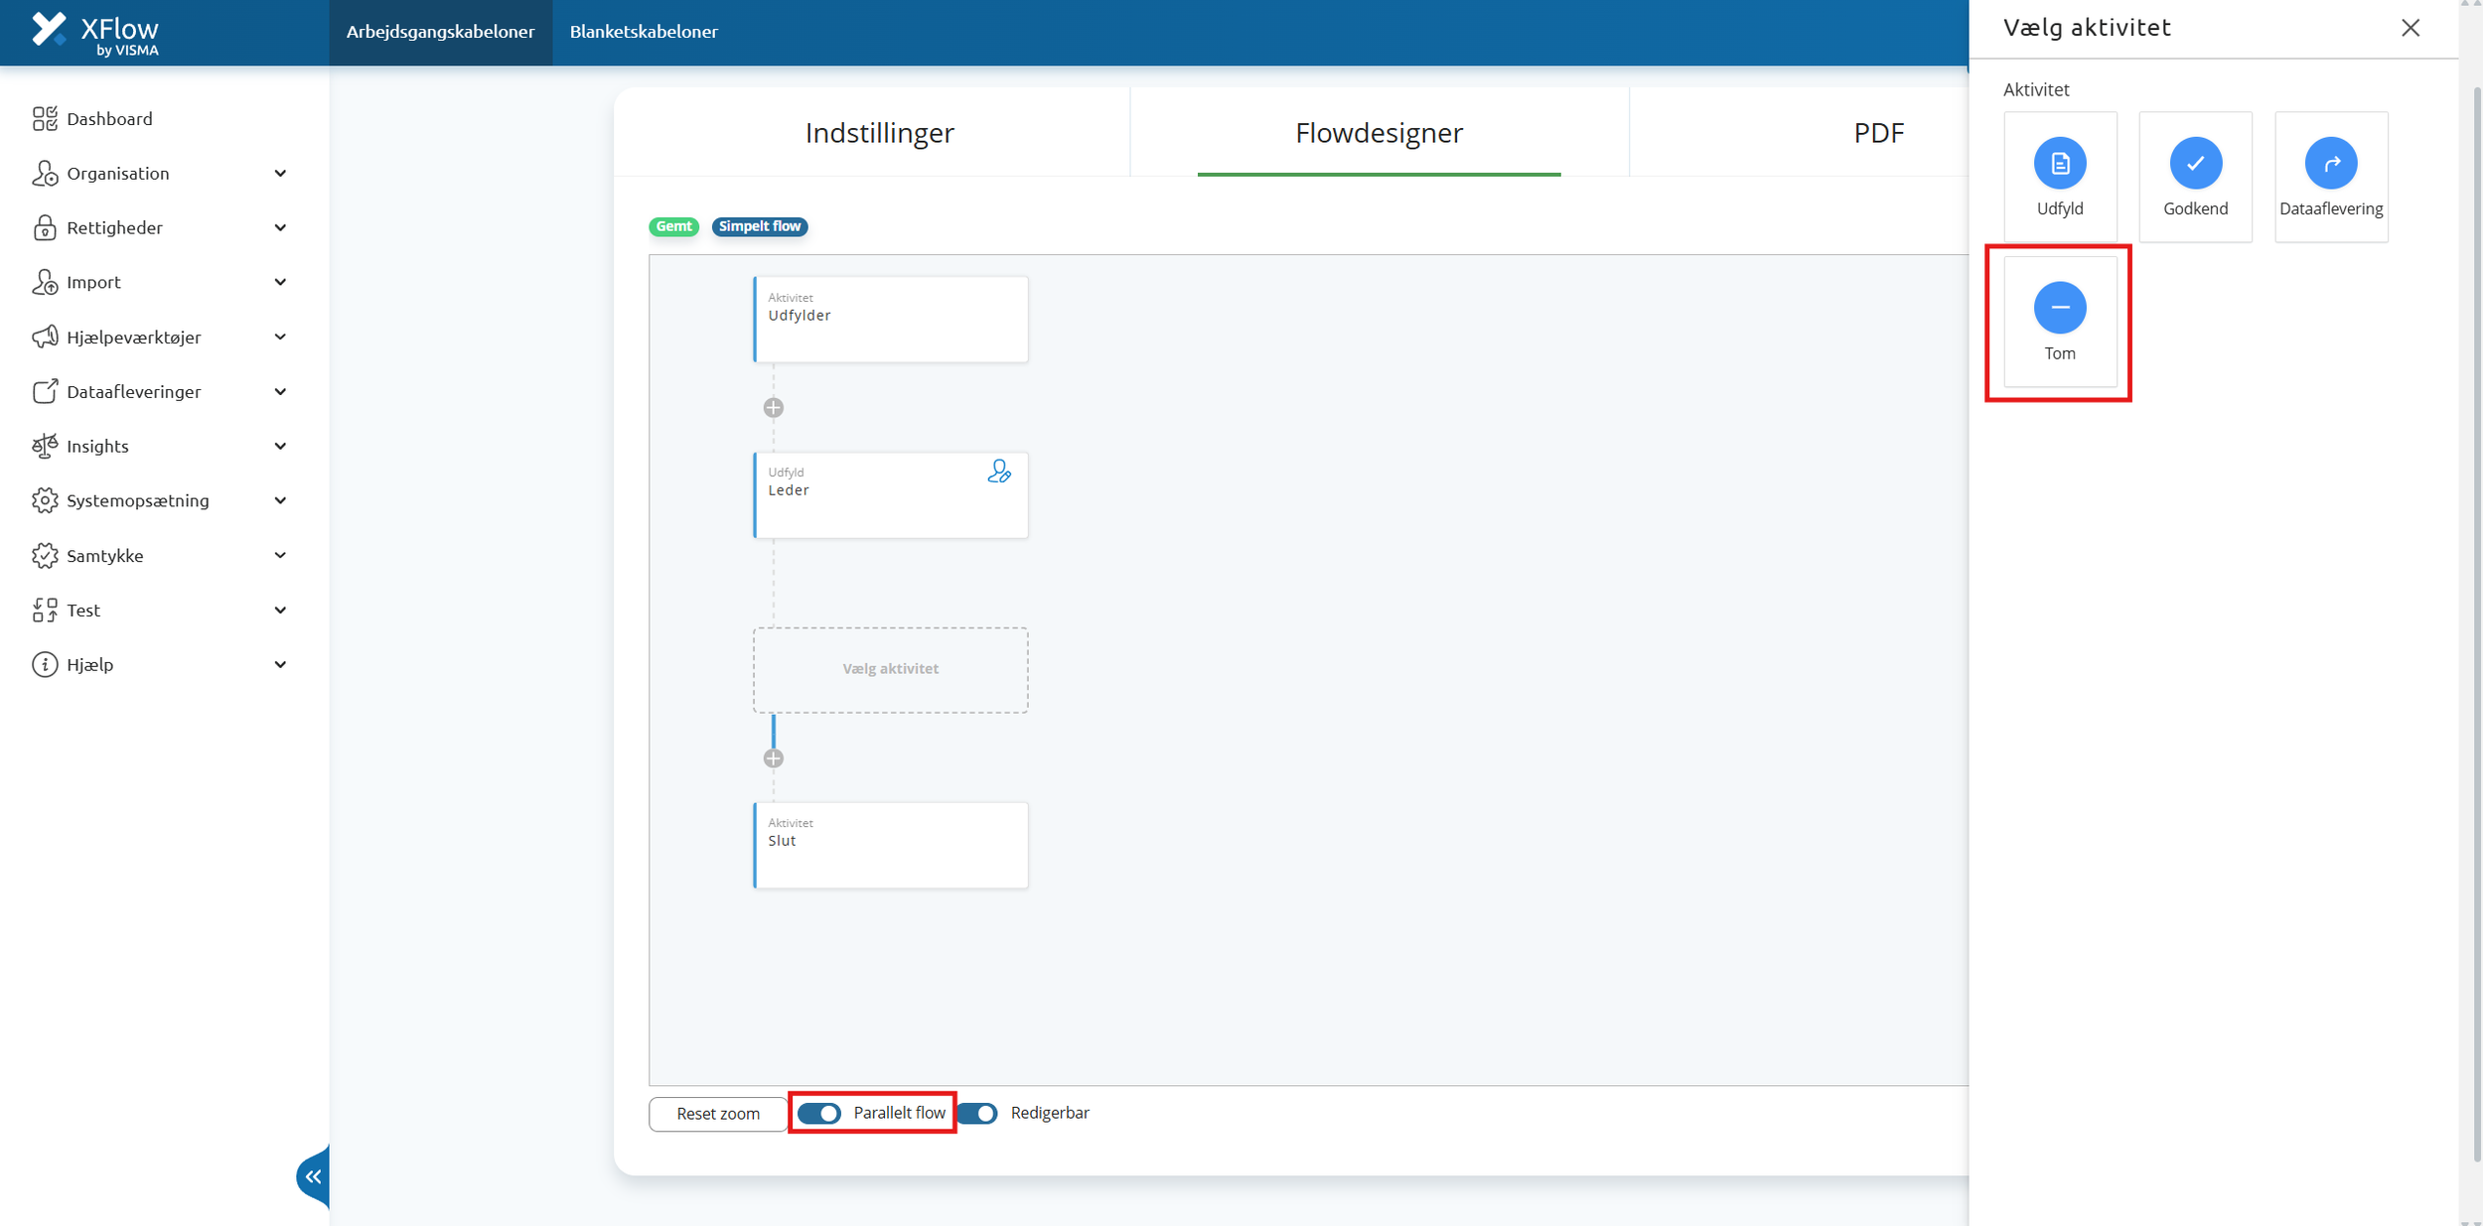Click the user edit icon on Leder
Viewport: 2483px width, 1226px height.
tap(998, 472)
